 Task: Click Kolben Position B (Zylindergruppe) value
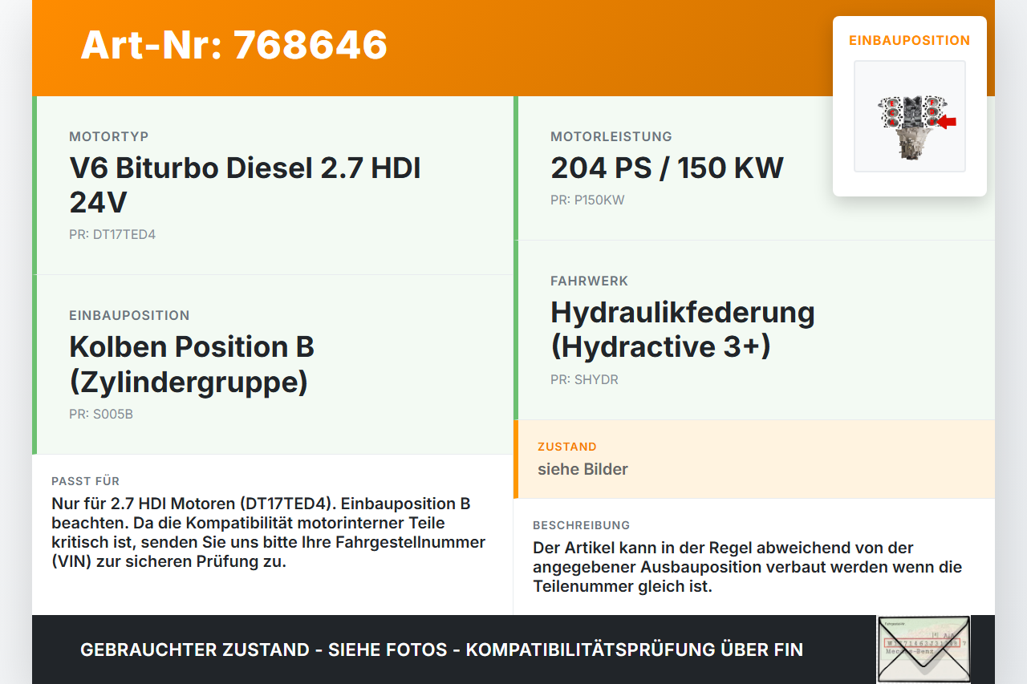(192, 364)
